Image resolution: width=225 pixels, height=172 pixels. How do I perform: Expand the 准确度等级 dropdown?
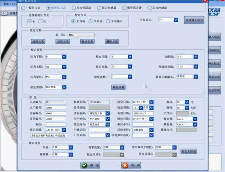(196, 67)
